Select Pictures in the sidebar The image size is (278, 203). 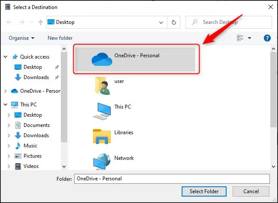coord(33,156)
